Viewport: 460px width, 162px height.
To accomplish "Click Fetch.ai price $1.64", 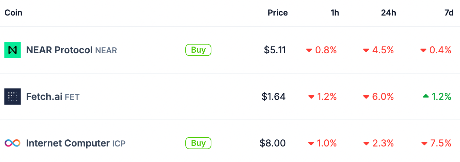I will [x=274, y=97].
